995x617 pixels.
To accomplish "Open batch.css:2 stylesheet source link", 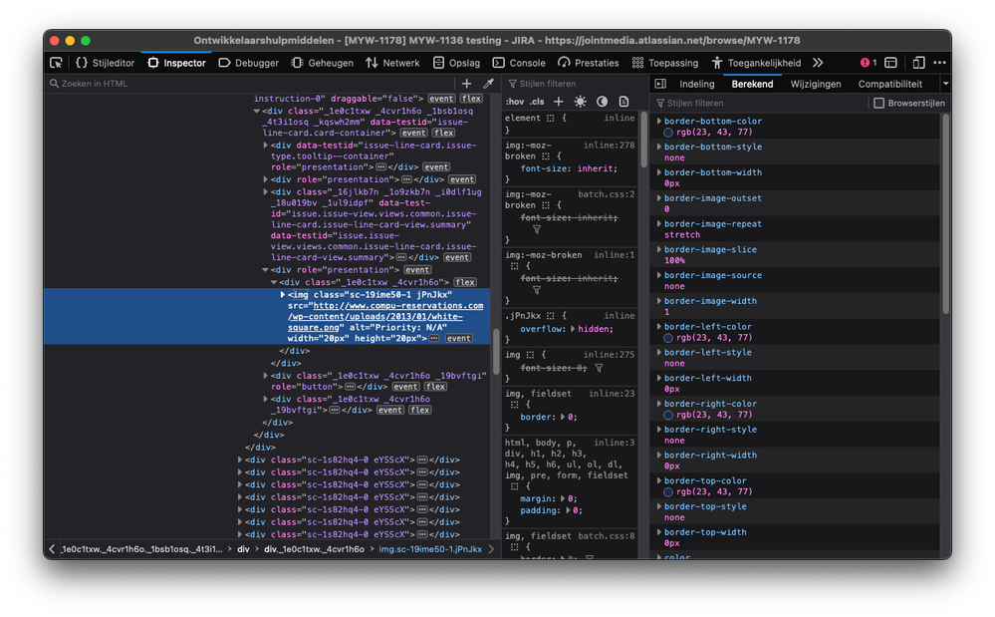I will point(606,194).
